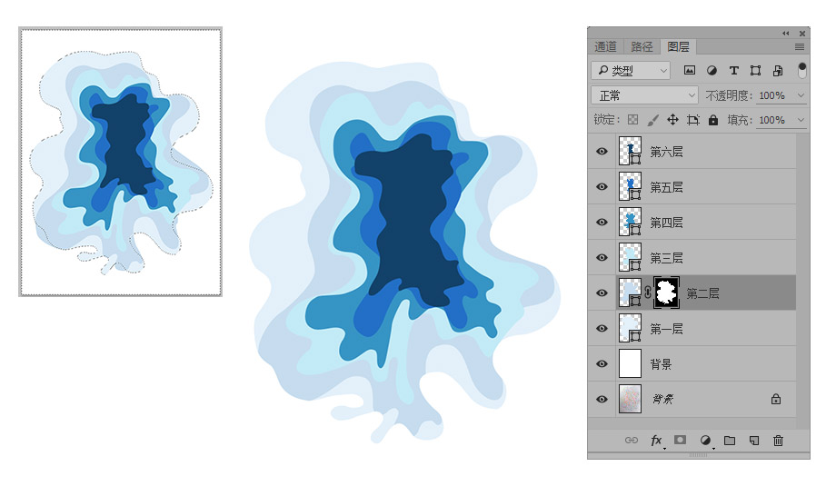Open the 不透明度 opacity slider arrow

pos(801,95)
